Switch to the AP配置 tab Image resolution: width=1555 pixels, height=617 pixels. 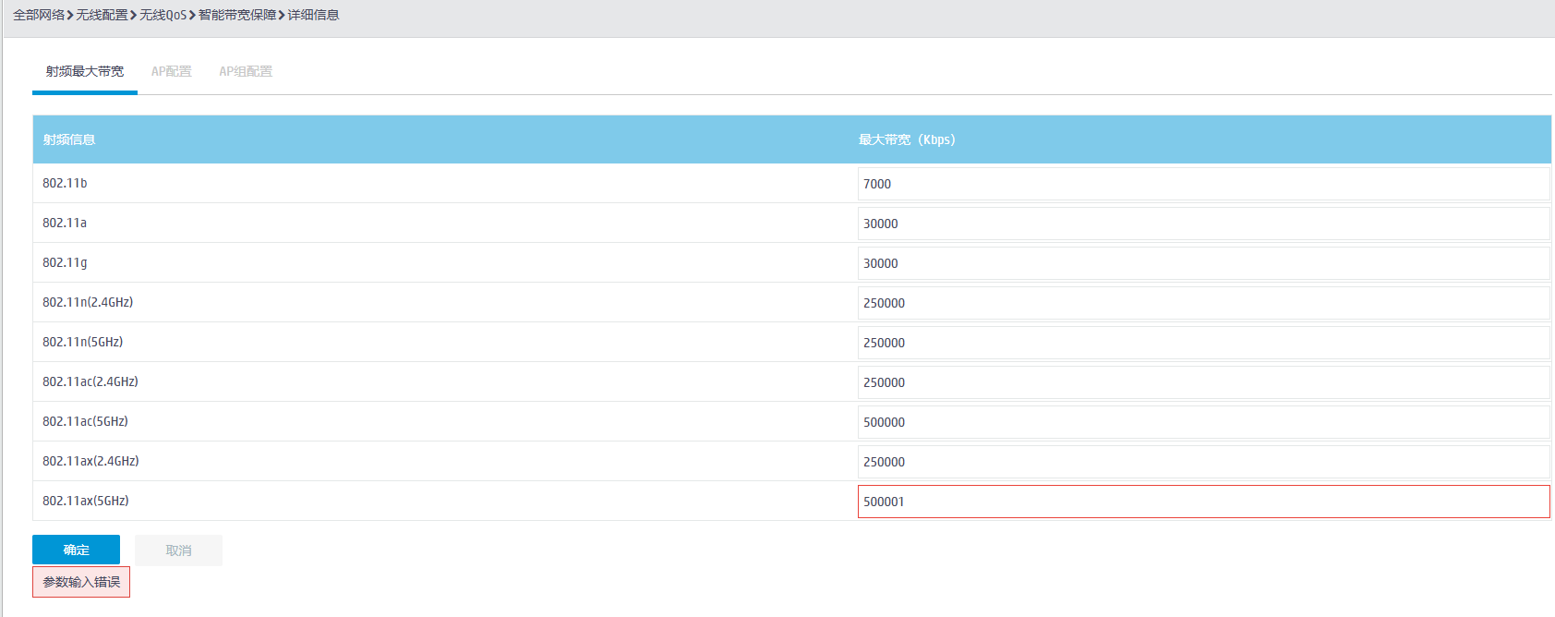tap(172, 71)
